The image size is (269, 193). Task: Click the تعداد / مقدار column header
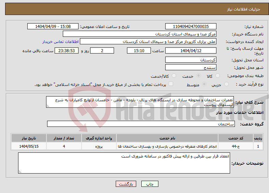[64, 138]
